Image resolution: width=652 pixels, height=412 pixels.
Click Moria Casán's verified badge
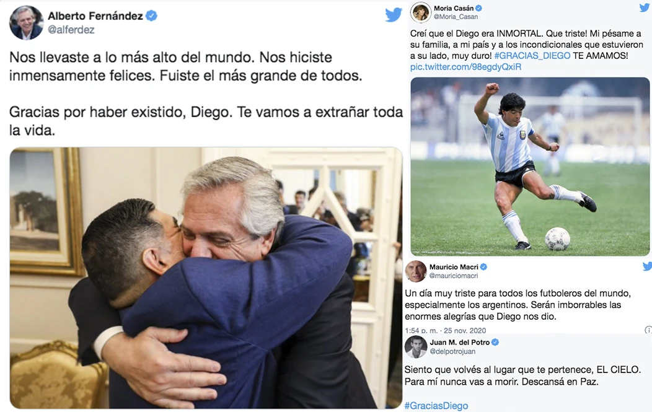tap(479, 8)
